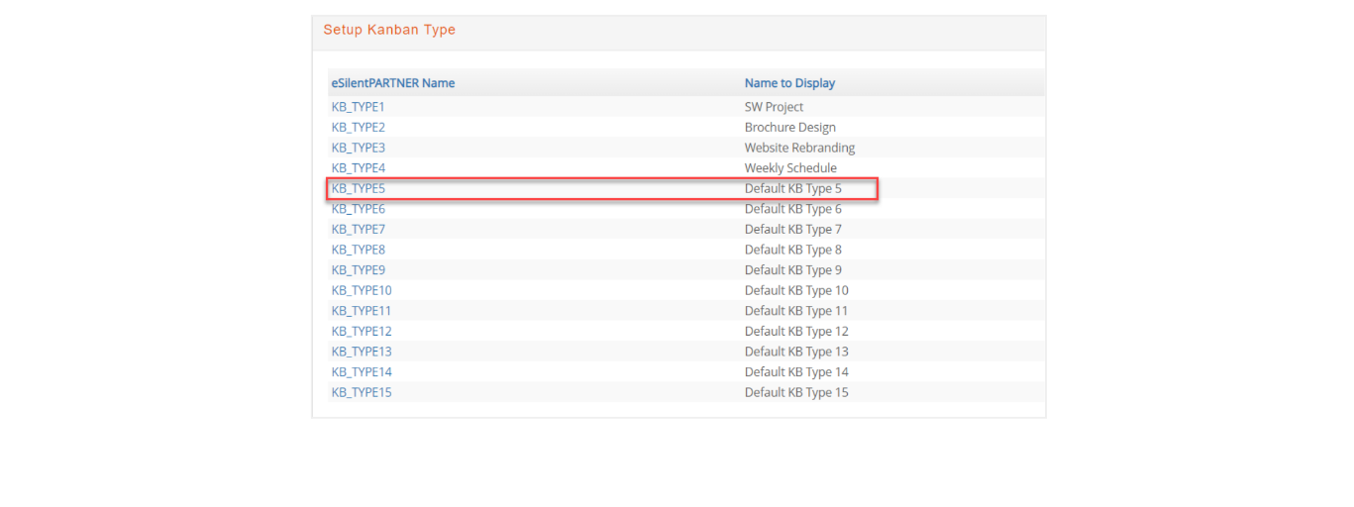Select the KB_TYPE3 entry

point(359,148)
